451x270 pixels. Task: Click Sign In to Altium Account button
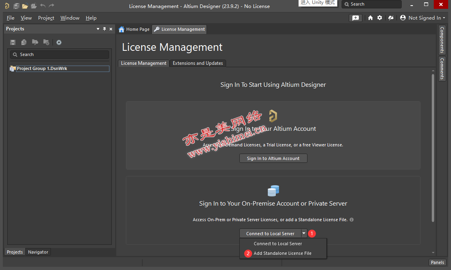[273, 158]
